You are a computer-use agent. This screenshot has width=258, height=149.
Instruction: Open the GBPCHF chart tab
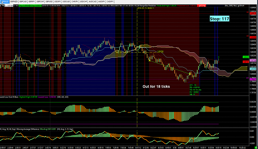[x=40, y=2]
